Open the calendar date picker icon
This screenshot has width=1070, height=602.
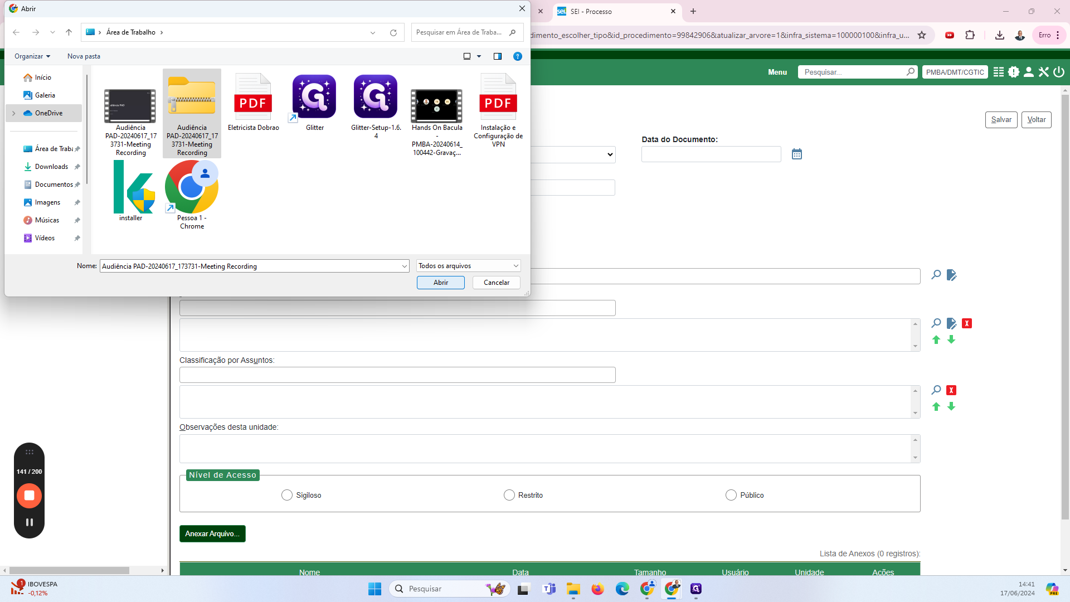(x=796, y=154)
